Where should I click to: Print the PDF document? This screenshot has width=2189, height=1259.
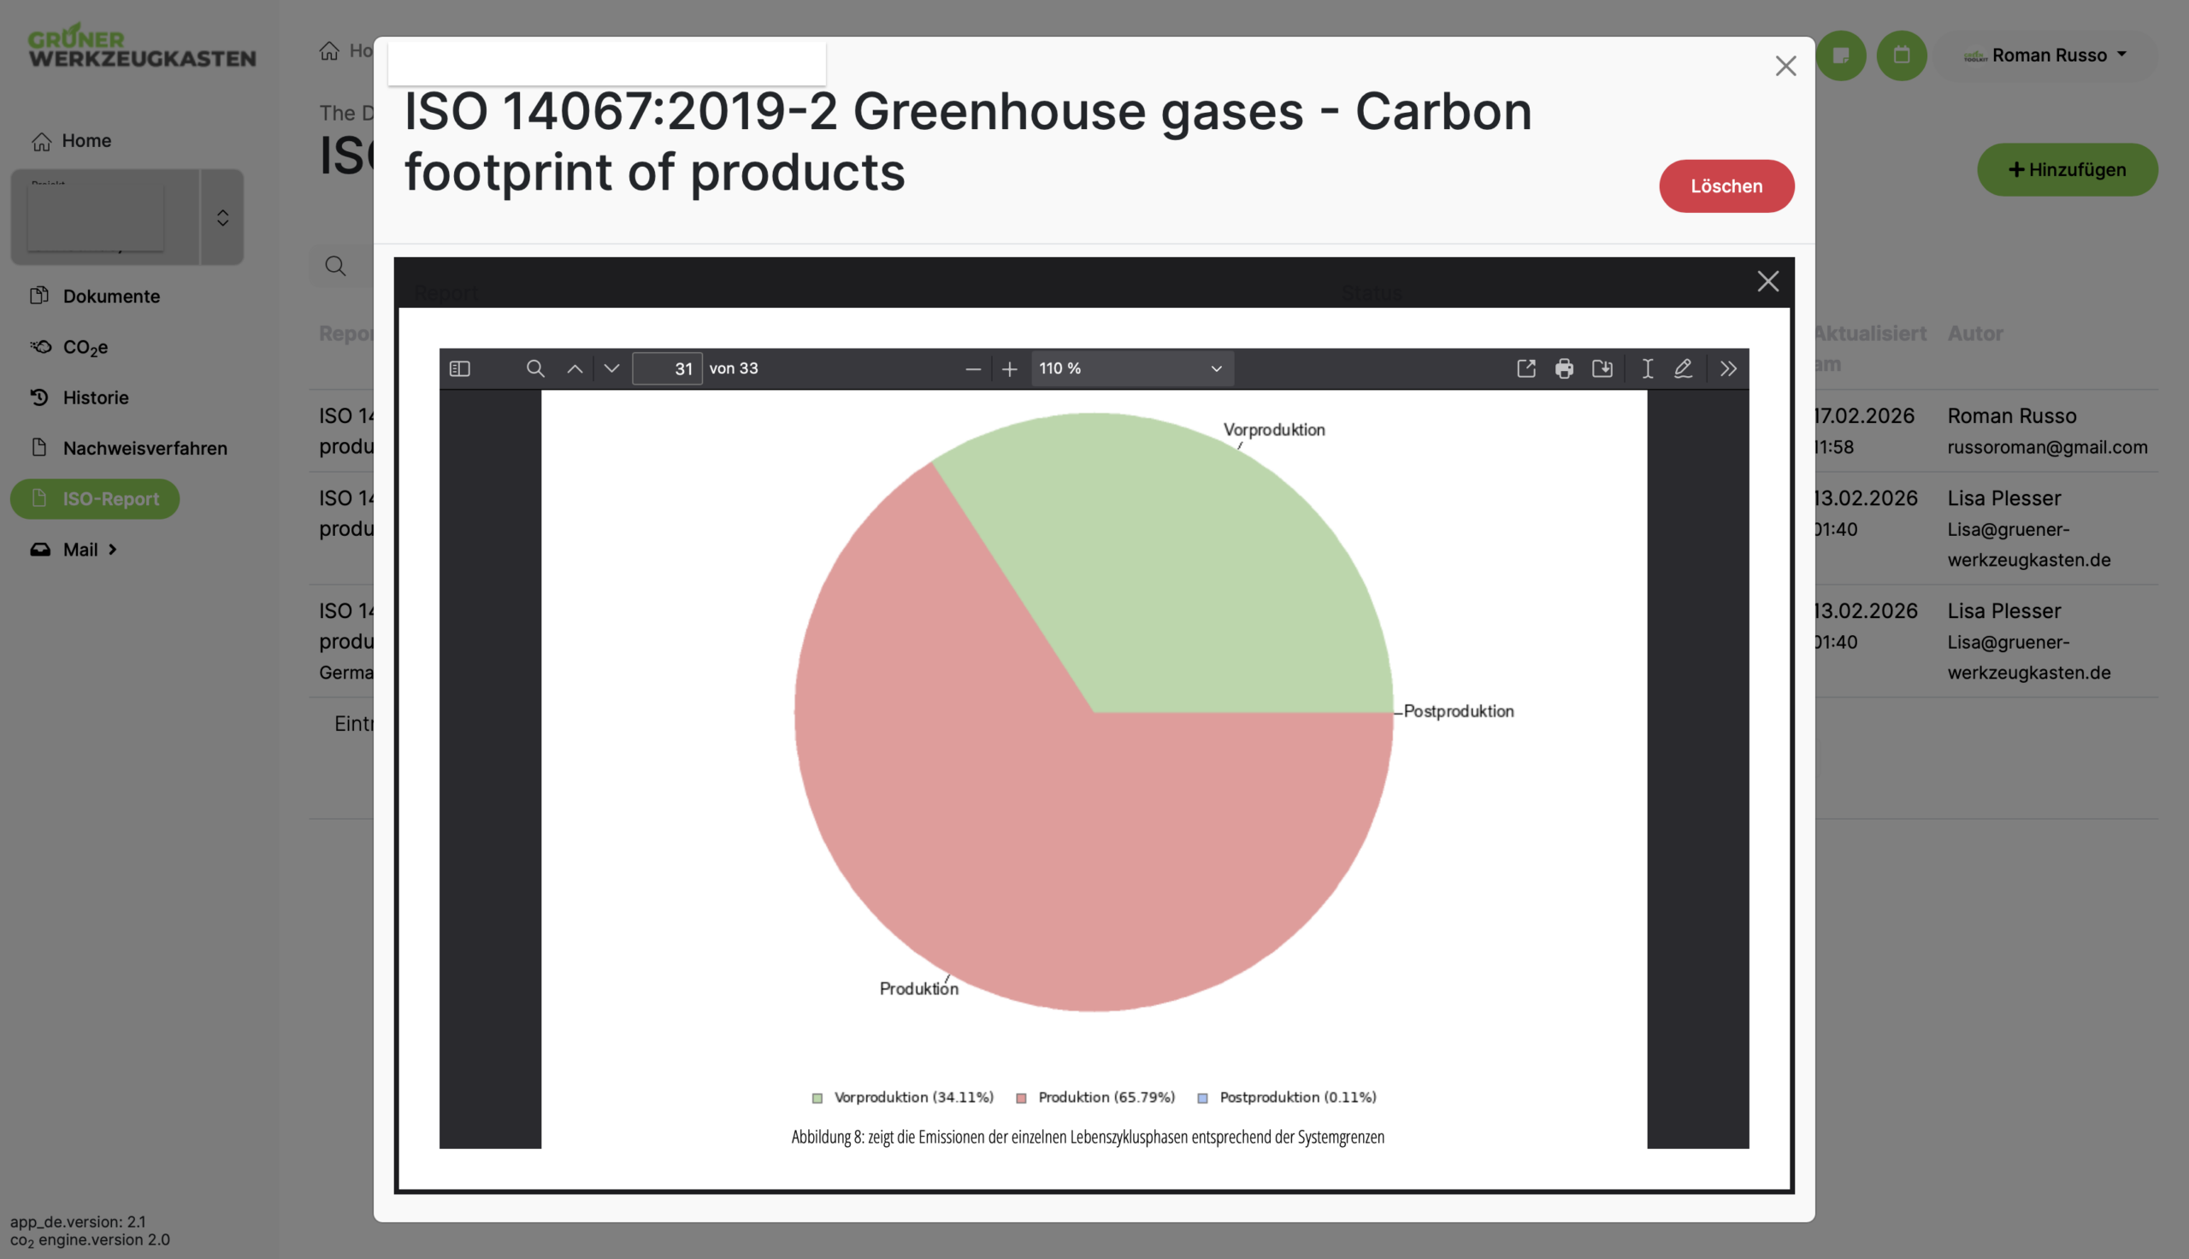1564,368
